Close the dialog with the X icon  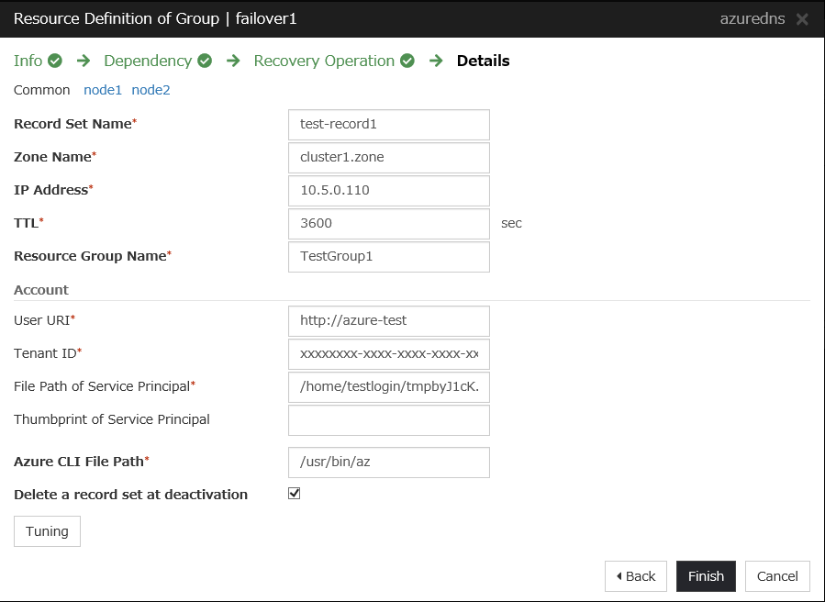[x=802, y=19]
